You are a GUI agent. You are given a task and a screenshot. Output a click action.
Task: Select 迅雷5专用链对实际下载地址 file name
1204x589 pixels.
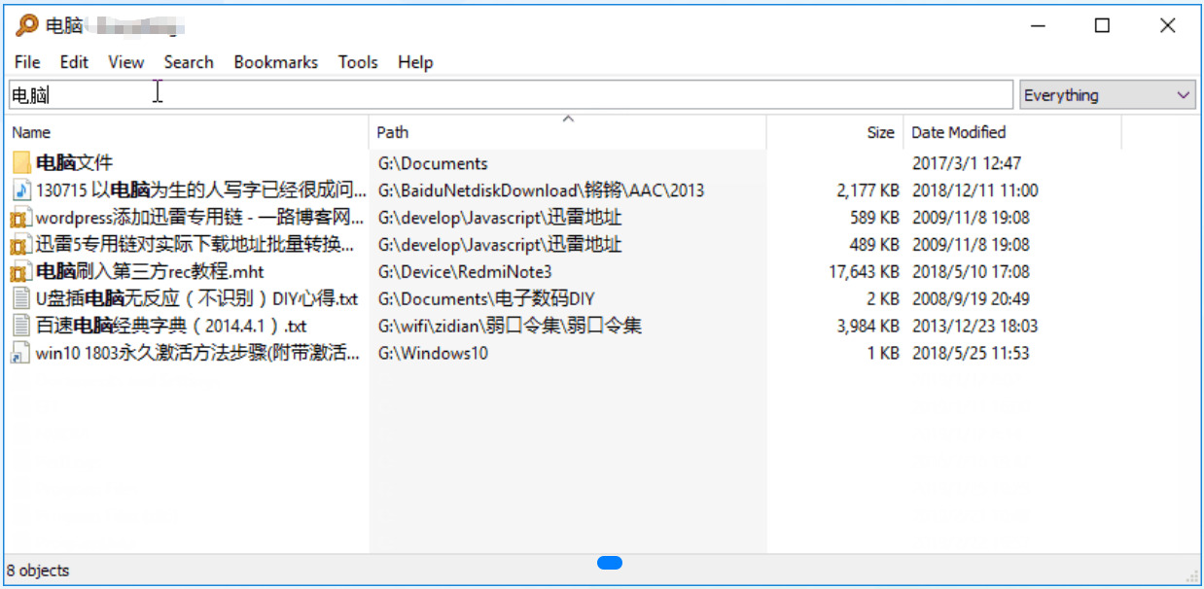pos(195,245)
